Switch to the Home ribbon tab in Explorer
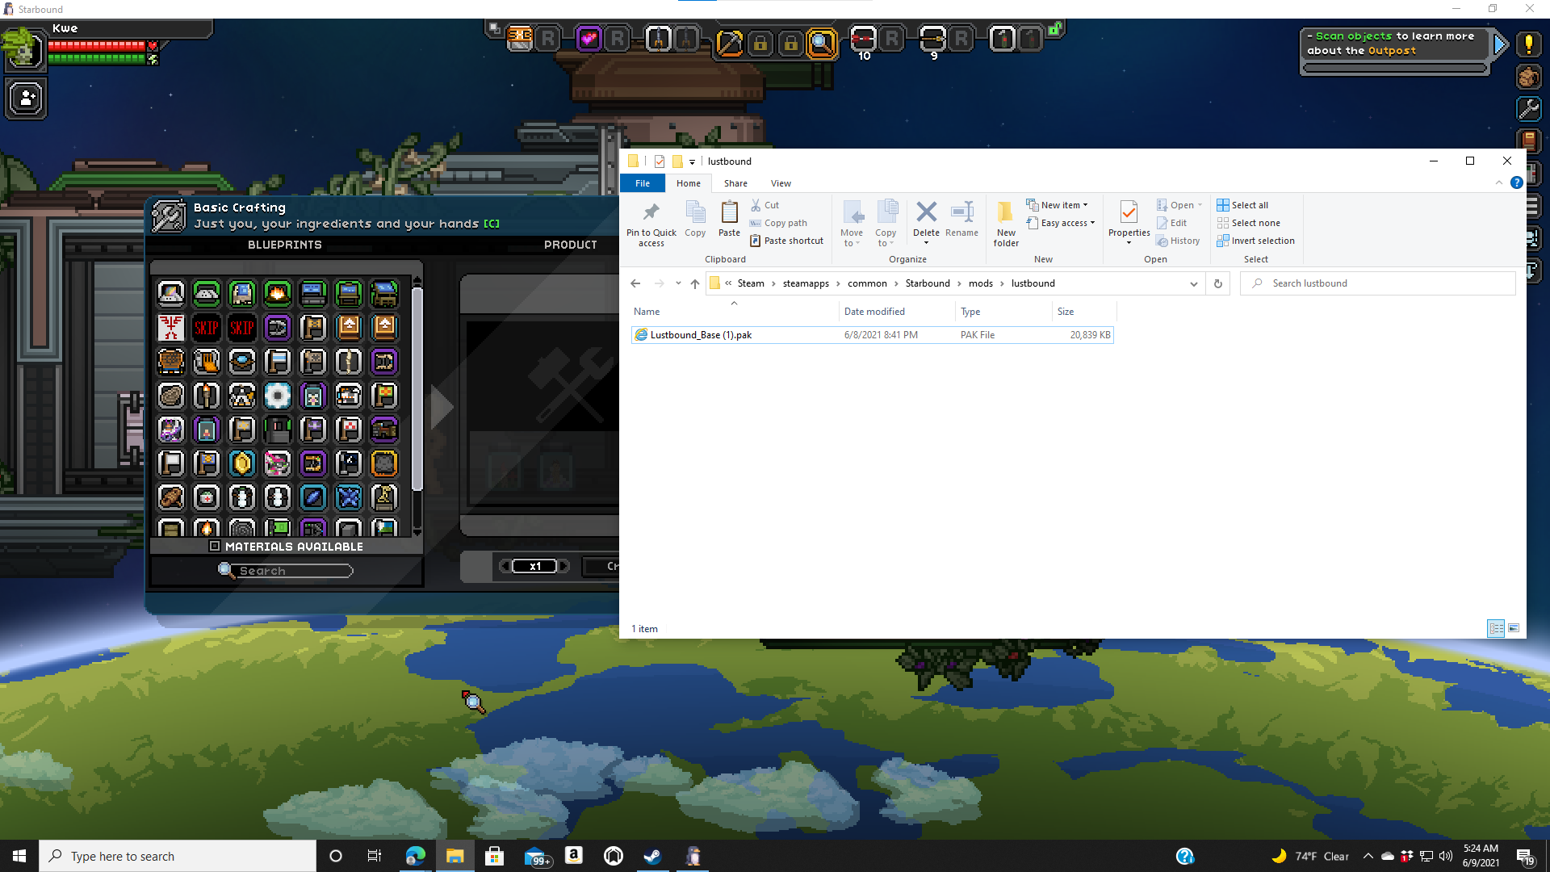Viewport: 1550px width, 872px height. [688, 182]
